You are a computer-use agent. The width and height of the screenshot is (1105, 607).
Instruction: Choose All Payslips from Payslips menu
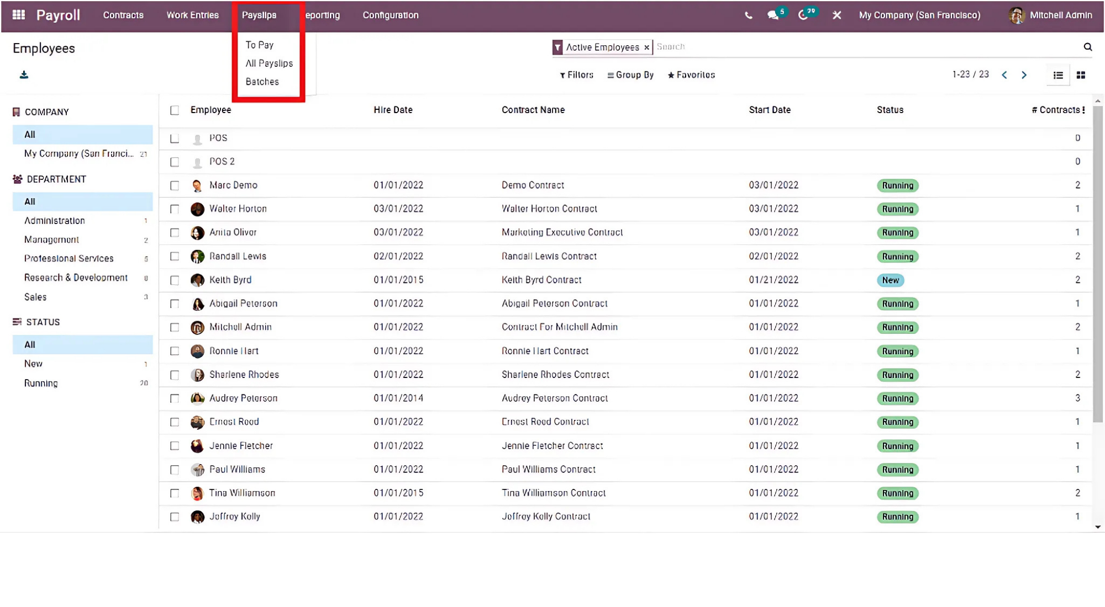point(269,63)
